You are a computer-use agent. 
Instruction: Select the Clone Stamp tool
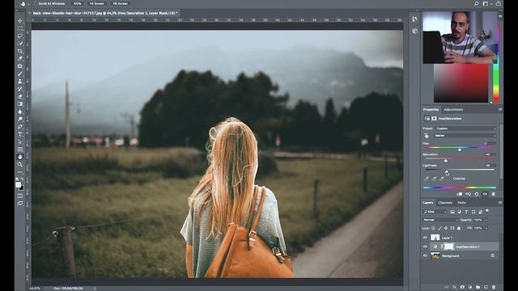pyautogui.click(x=20, y=82)
